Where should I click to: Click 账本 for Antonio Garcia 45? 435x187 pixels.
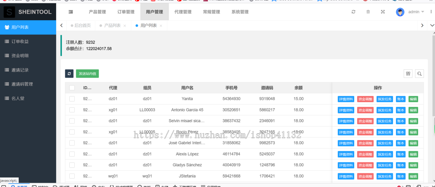click(401, 110)
